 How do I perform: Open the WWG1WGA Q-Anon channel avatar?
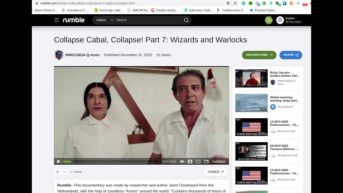tap(59, 55)
